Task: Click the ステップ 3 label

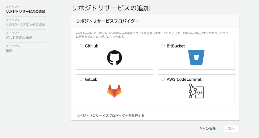Action: point(13,33)
